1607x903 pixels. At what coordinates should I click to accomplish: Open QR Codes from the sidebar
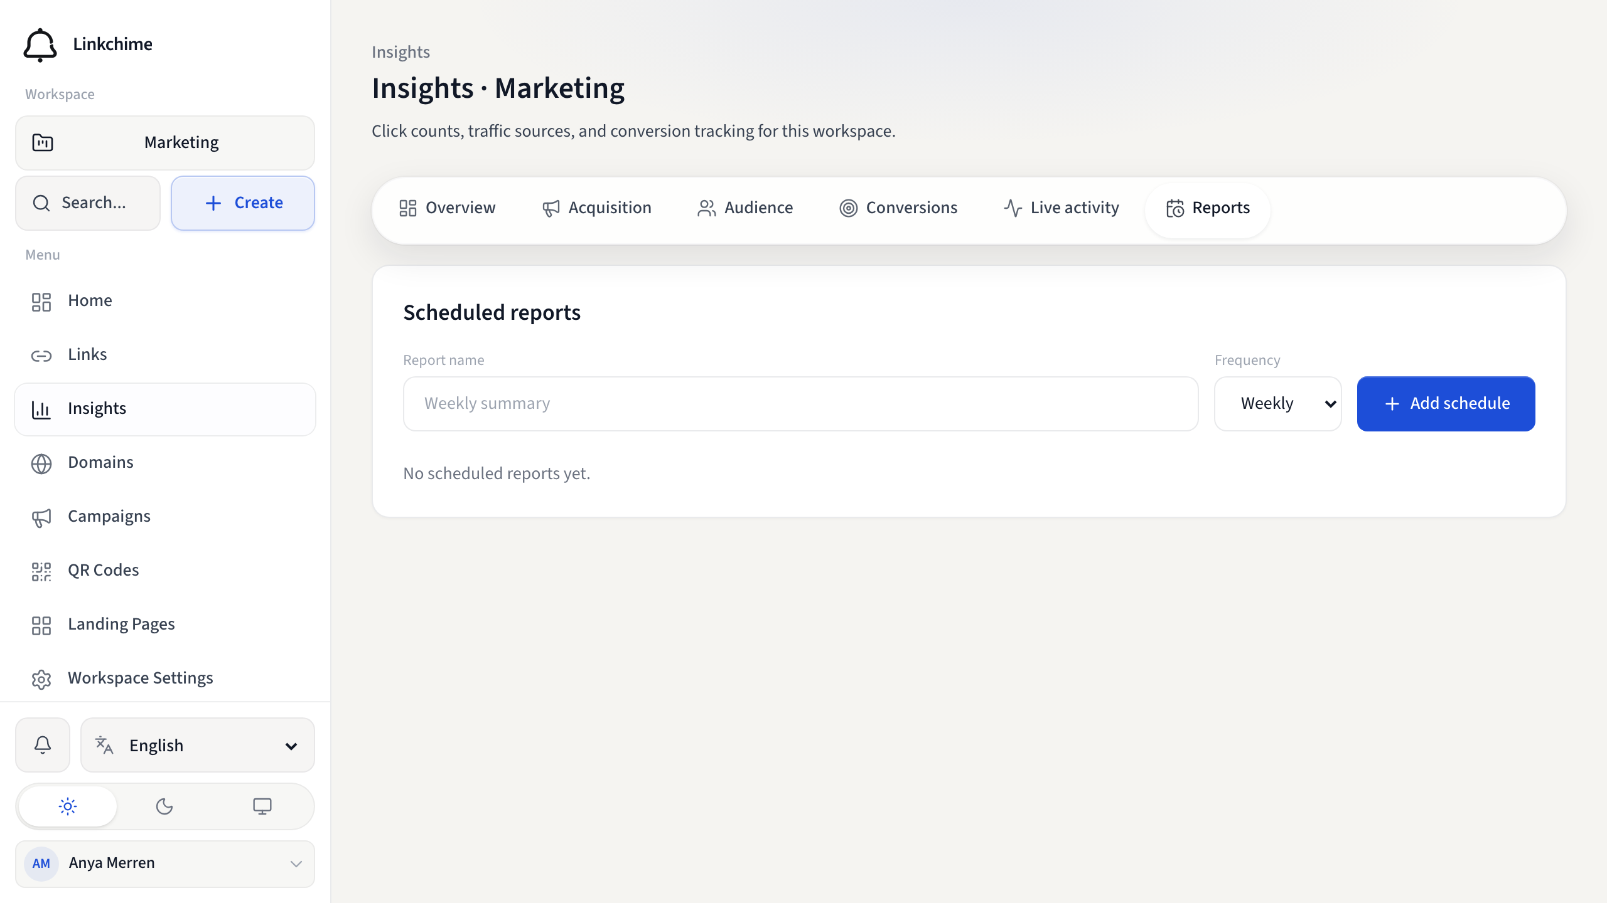pos(165,571)
